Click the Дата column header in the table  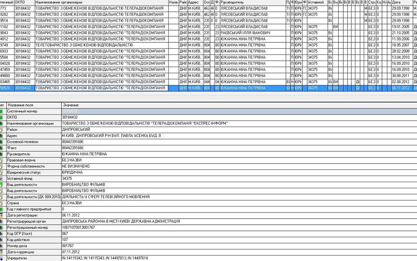pyautogui.click(x=402, y=2)
